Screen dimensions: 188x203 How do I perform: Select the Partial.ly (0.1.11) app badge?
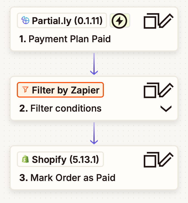62,20
